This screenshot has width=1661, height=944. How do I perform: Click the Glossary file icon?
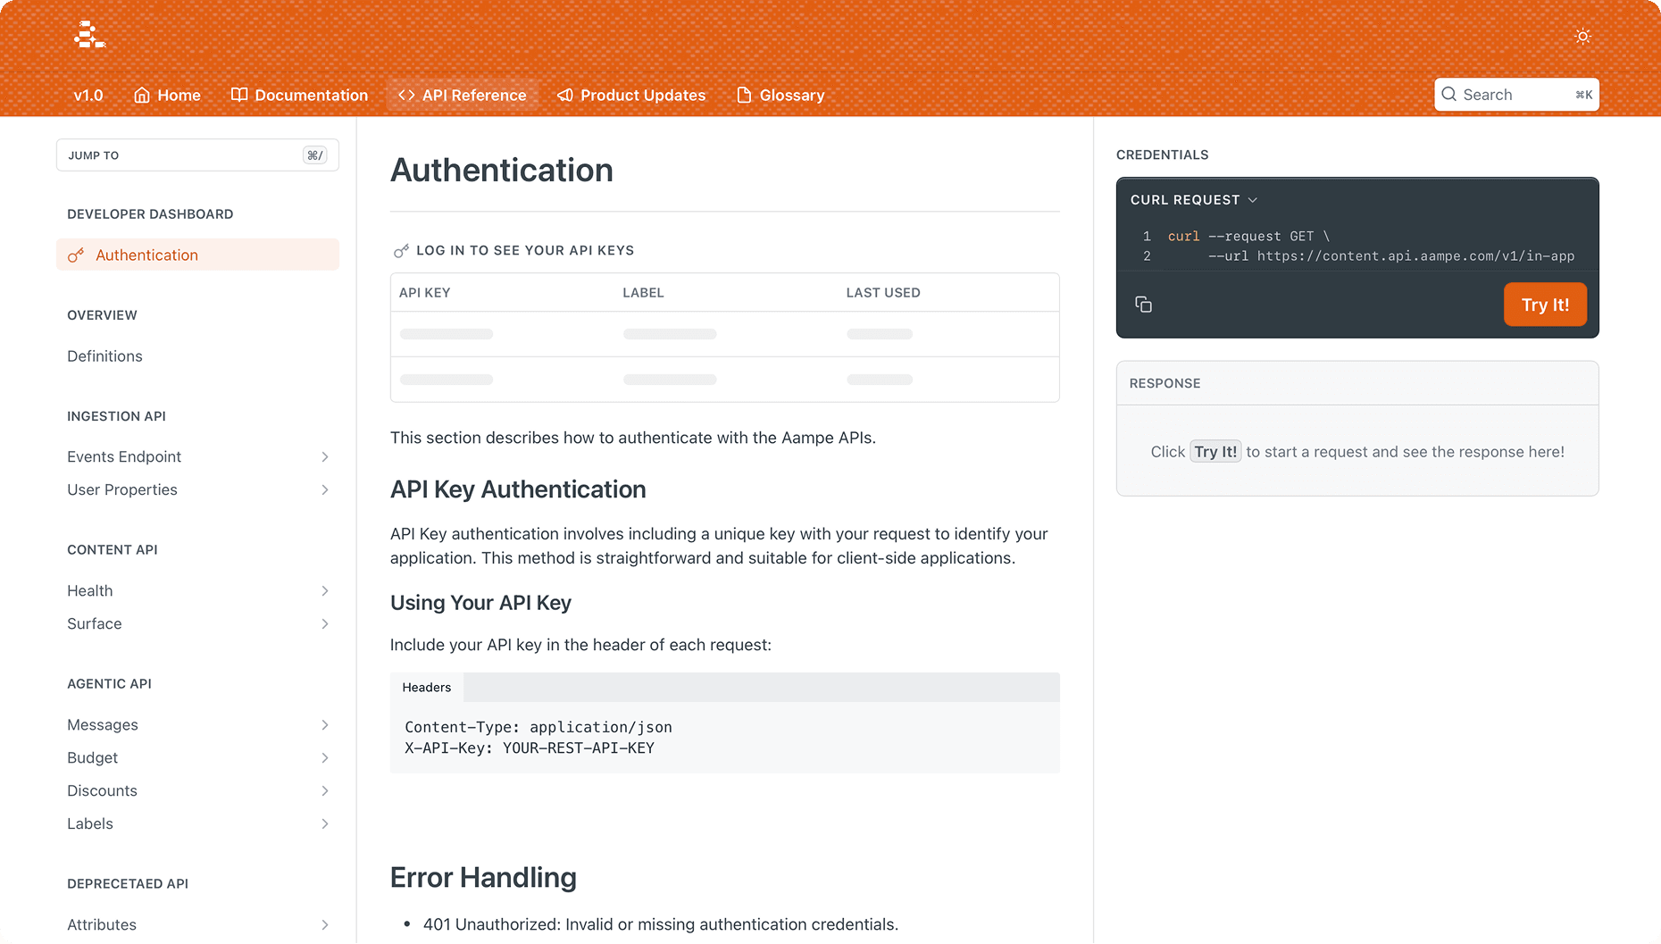[744, 95]
